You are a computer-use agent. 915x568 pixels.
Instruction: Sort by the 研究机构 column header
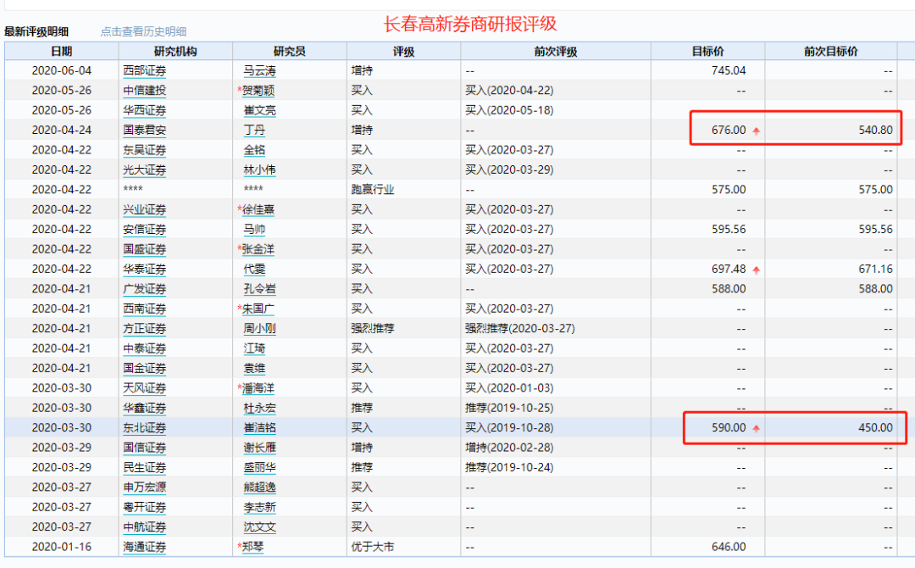pos(175,52)
